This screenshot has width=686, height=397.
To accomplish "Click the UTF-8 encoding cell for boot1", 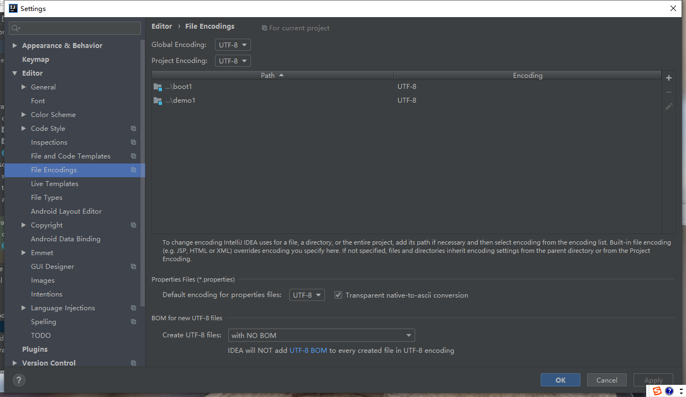I will coord(407,87).
